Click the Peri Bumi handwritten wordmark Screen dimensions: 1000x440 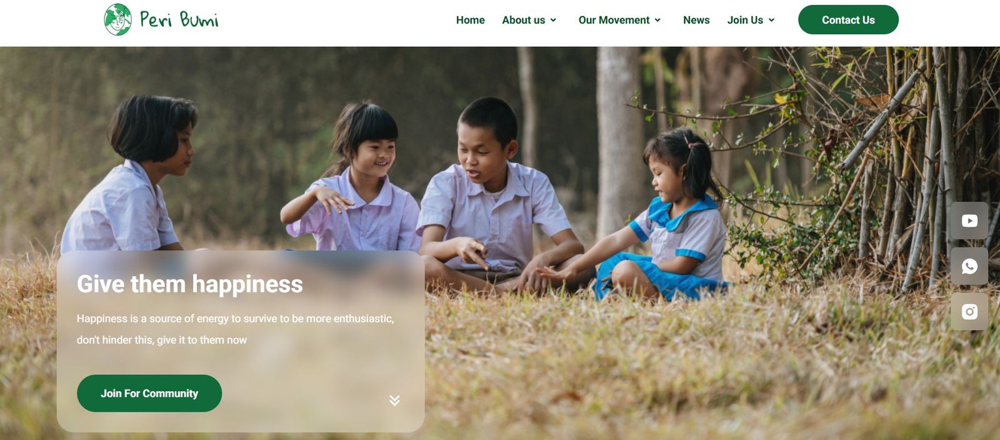point(179,20)
